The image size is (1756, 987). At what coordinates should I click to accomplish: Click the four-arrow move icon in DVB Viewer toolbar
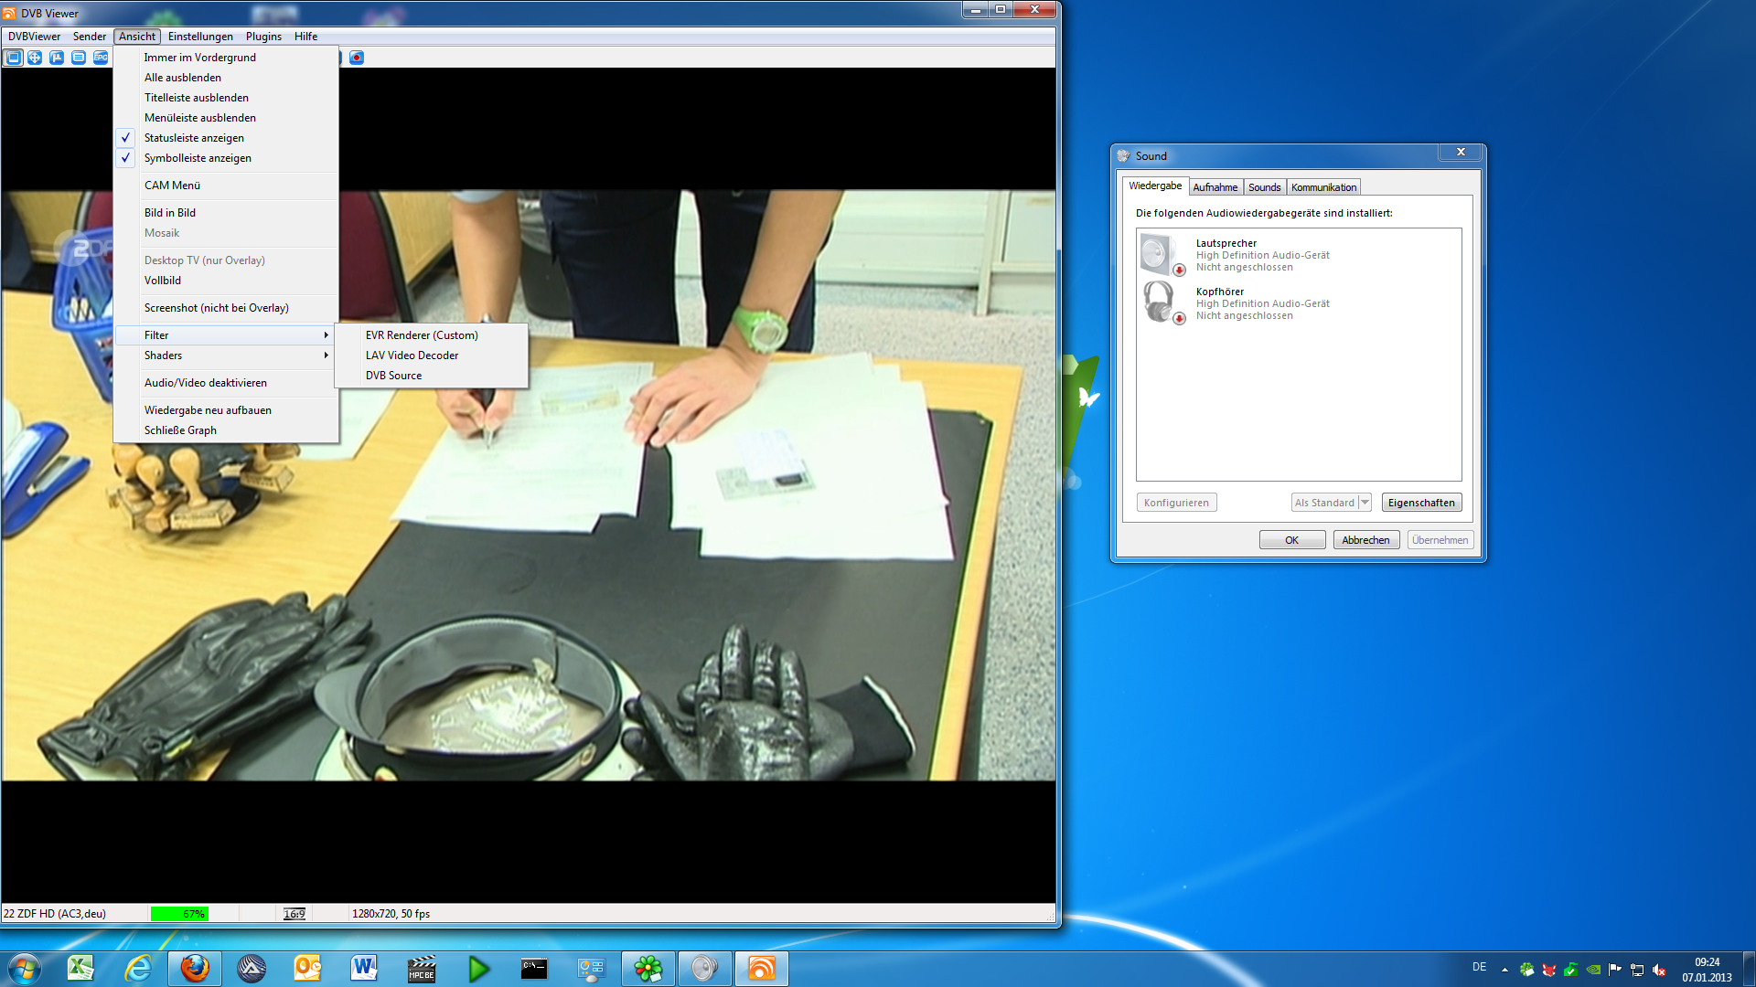point(35,58)
